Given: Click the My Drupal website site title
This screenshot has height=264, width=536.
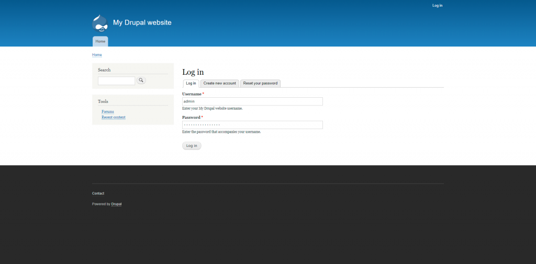Looking at the screenshot, I should (x=142, y=22).
